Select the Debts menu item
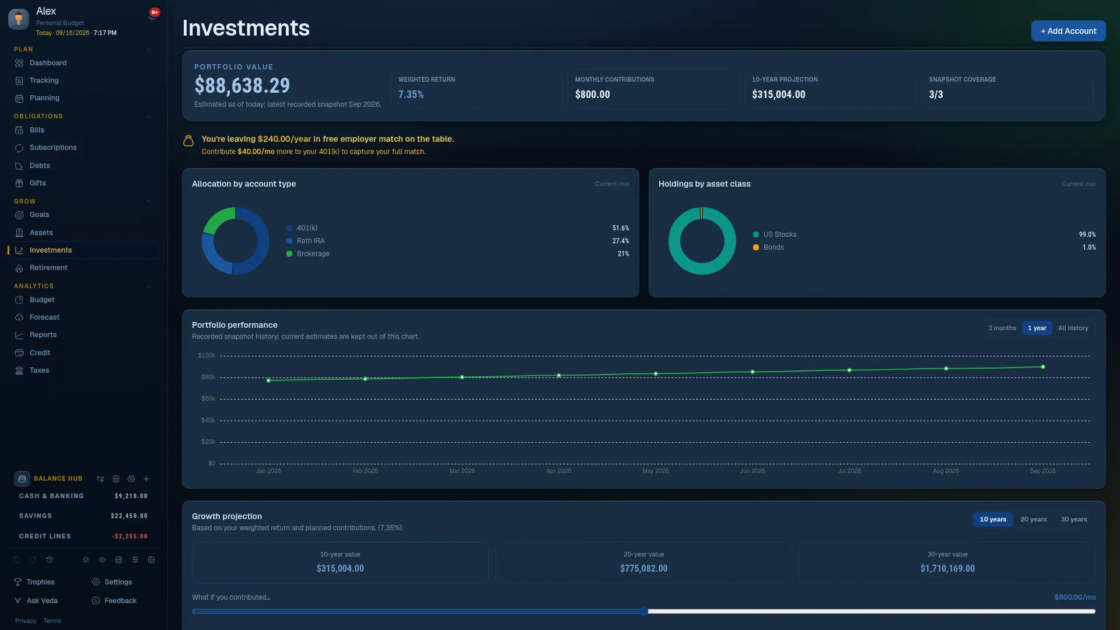The image size is (1120, 630). pyautogui.click(x=84, y=166)
